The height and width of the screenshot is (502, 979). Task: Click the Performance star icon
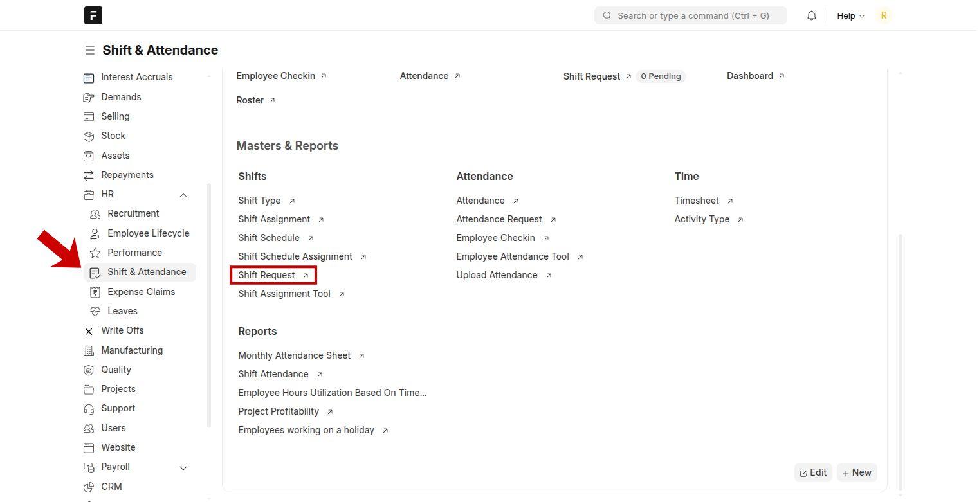point(95,253)
